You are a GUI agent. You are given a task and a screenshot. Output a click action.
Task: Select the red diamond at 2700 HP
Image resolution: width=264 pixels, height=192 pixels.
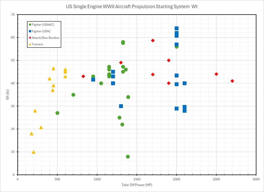(x=232, y=81)
